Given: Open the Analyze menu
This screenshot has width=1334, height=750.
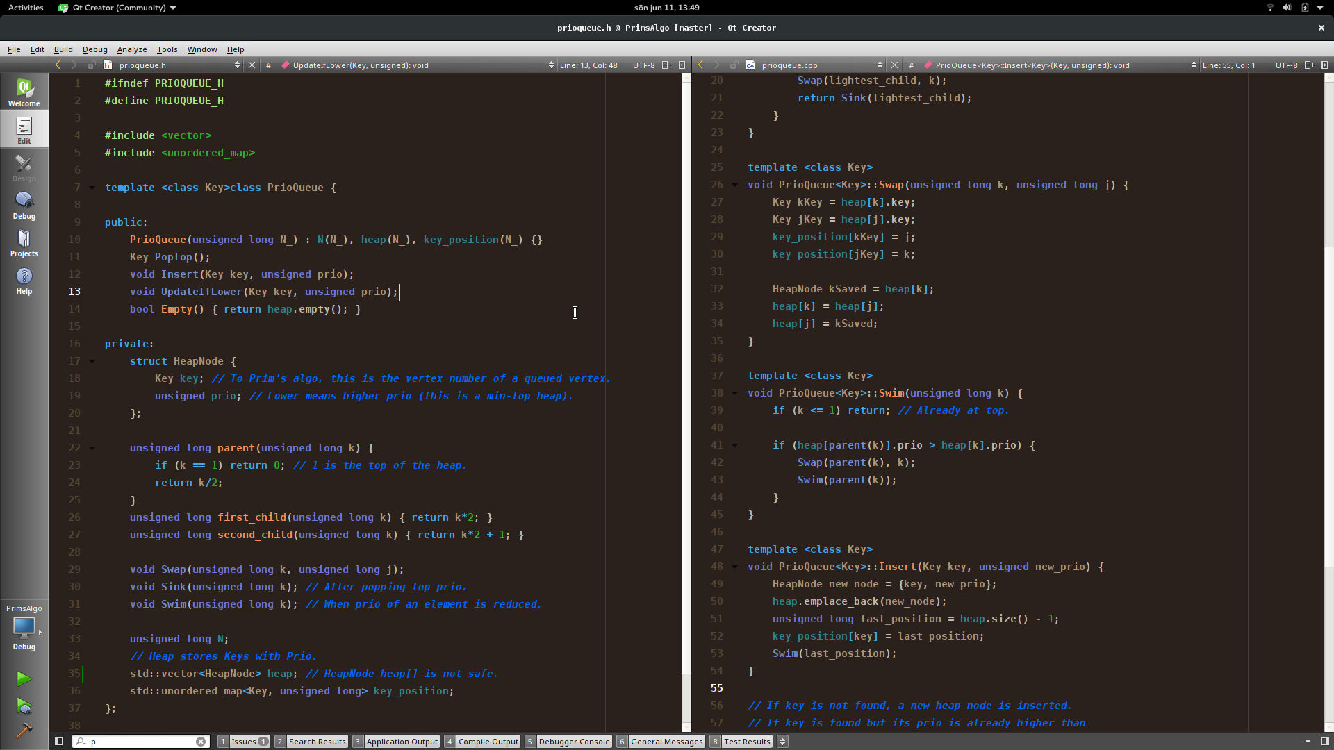Looking at the screenshot, I should tap(131, 49).
